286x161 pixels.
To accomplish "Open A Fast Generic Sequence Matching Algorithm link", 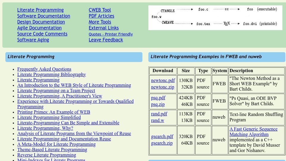I will [254, 131].
